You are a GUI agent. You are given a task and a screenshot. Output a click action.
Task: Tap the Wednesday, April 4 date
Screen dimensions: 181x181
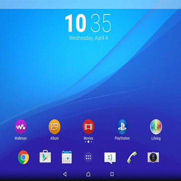(x=88, y=38)
